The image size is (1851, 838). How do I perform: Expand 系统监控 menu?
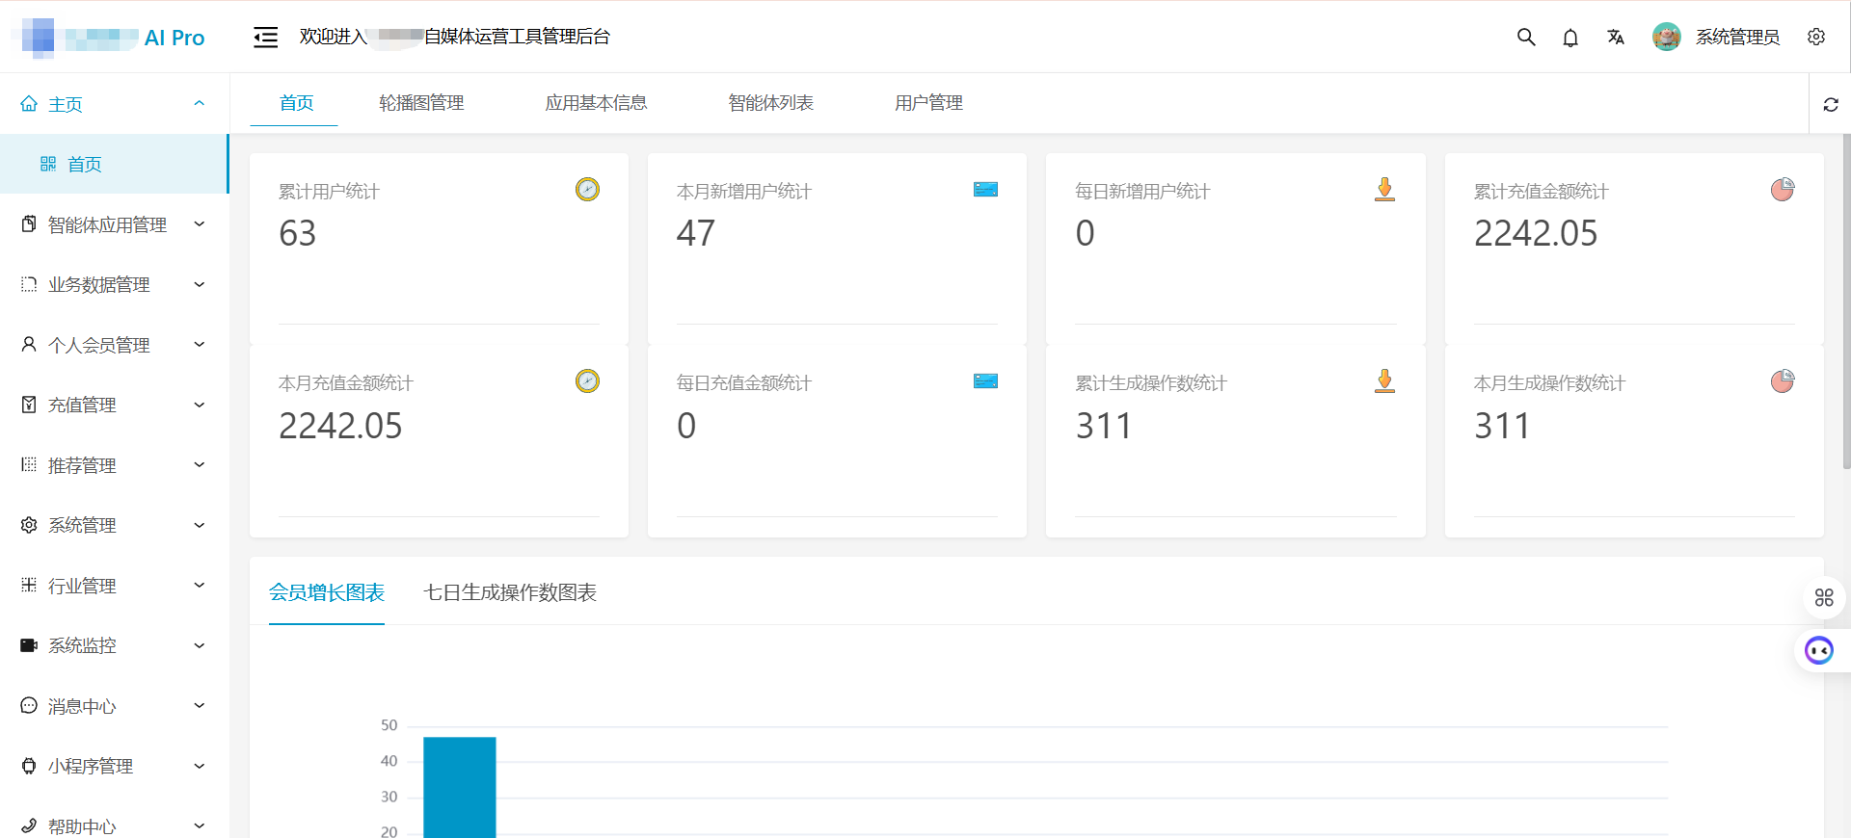200,645
